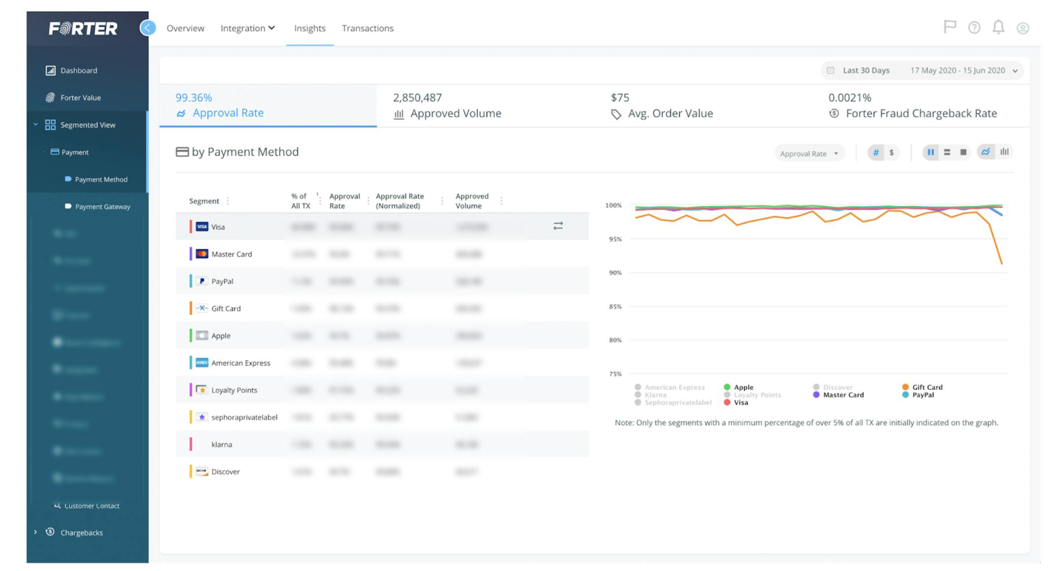Collapse sidebar with blue arrow button
1061x571 pixels.
(147, 28)
